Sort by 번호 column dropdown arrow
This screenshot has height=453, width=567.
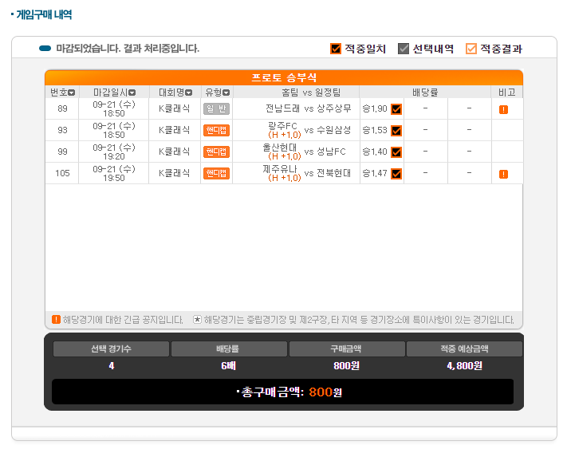point(72,93)
